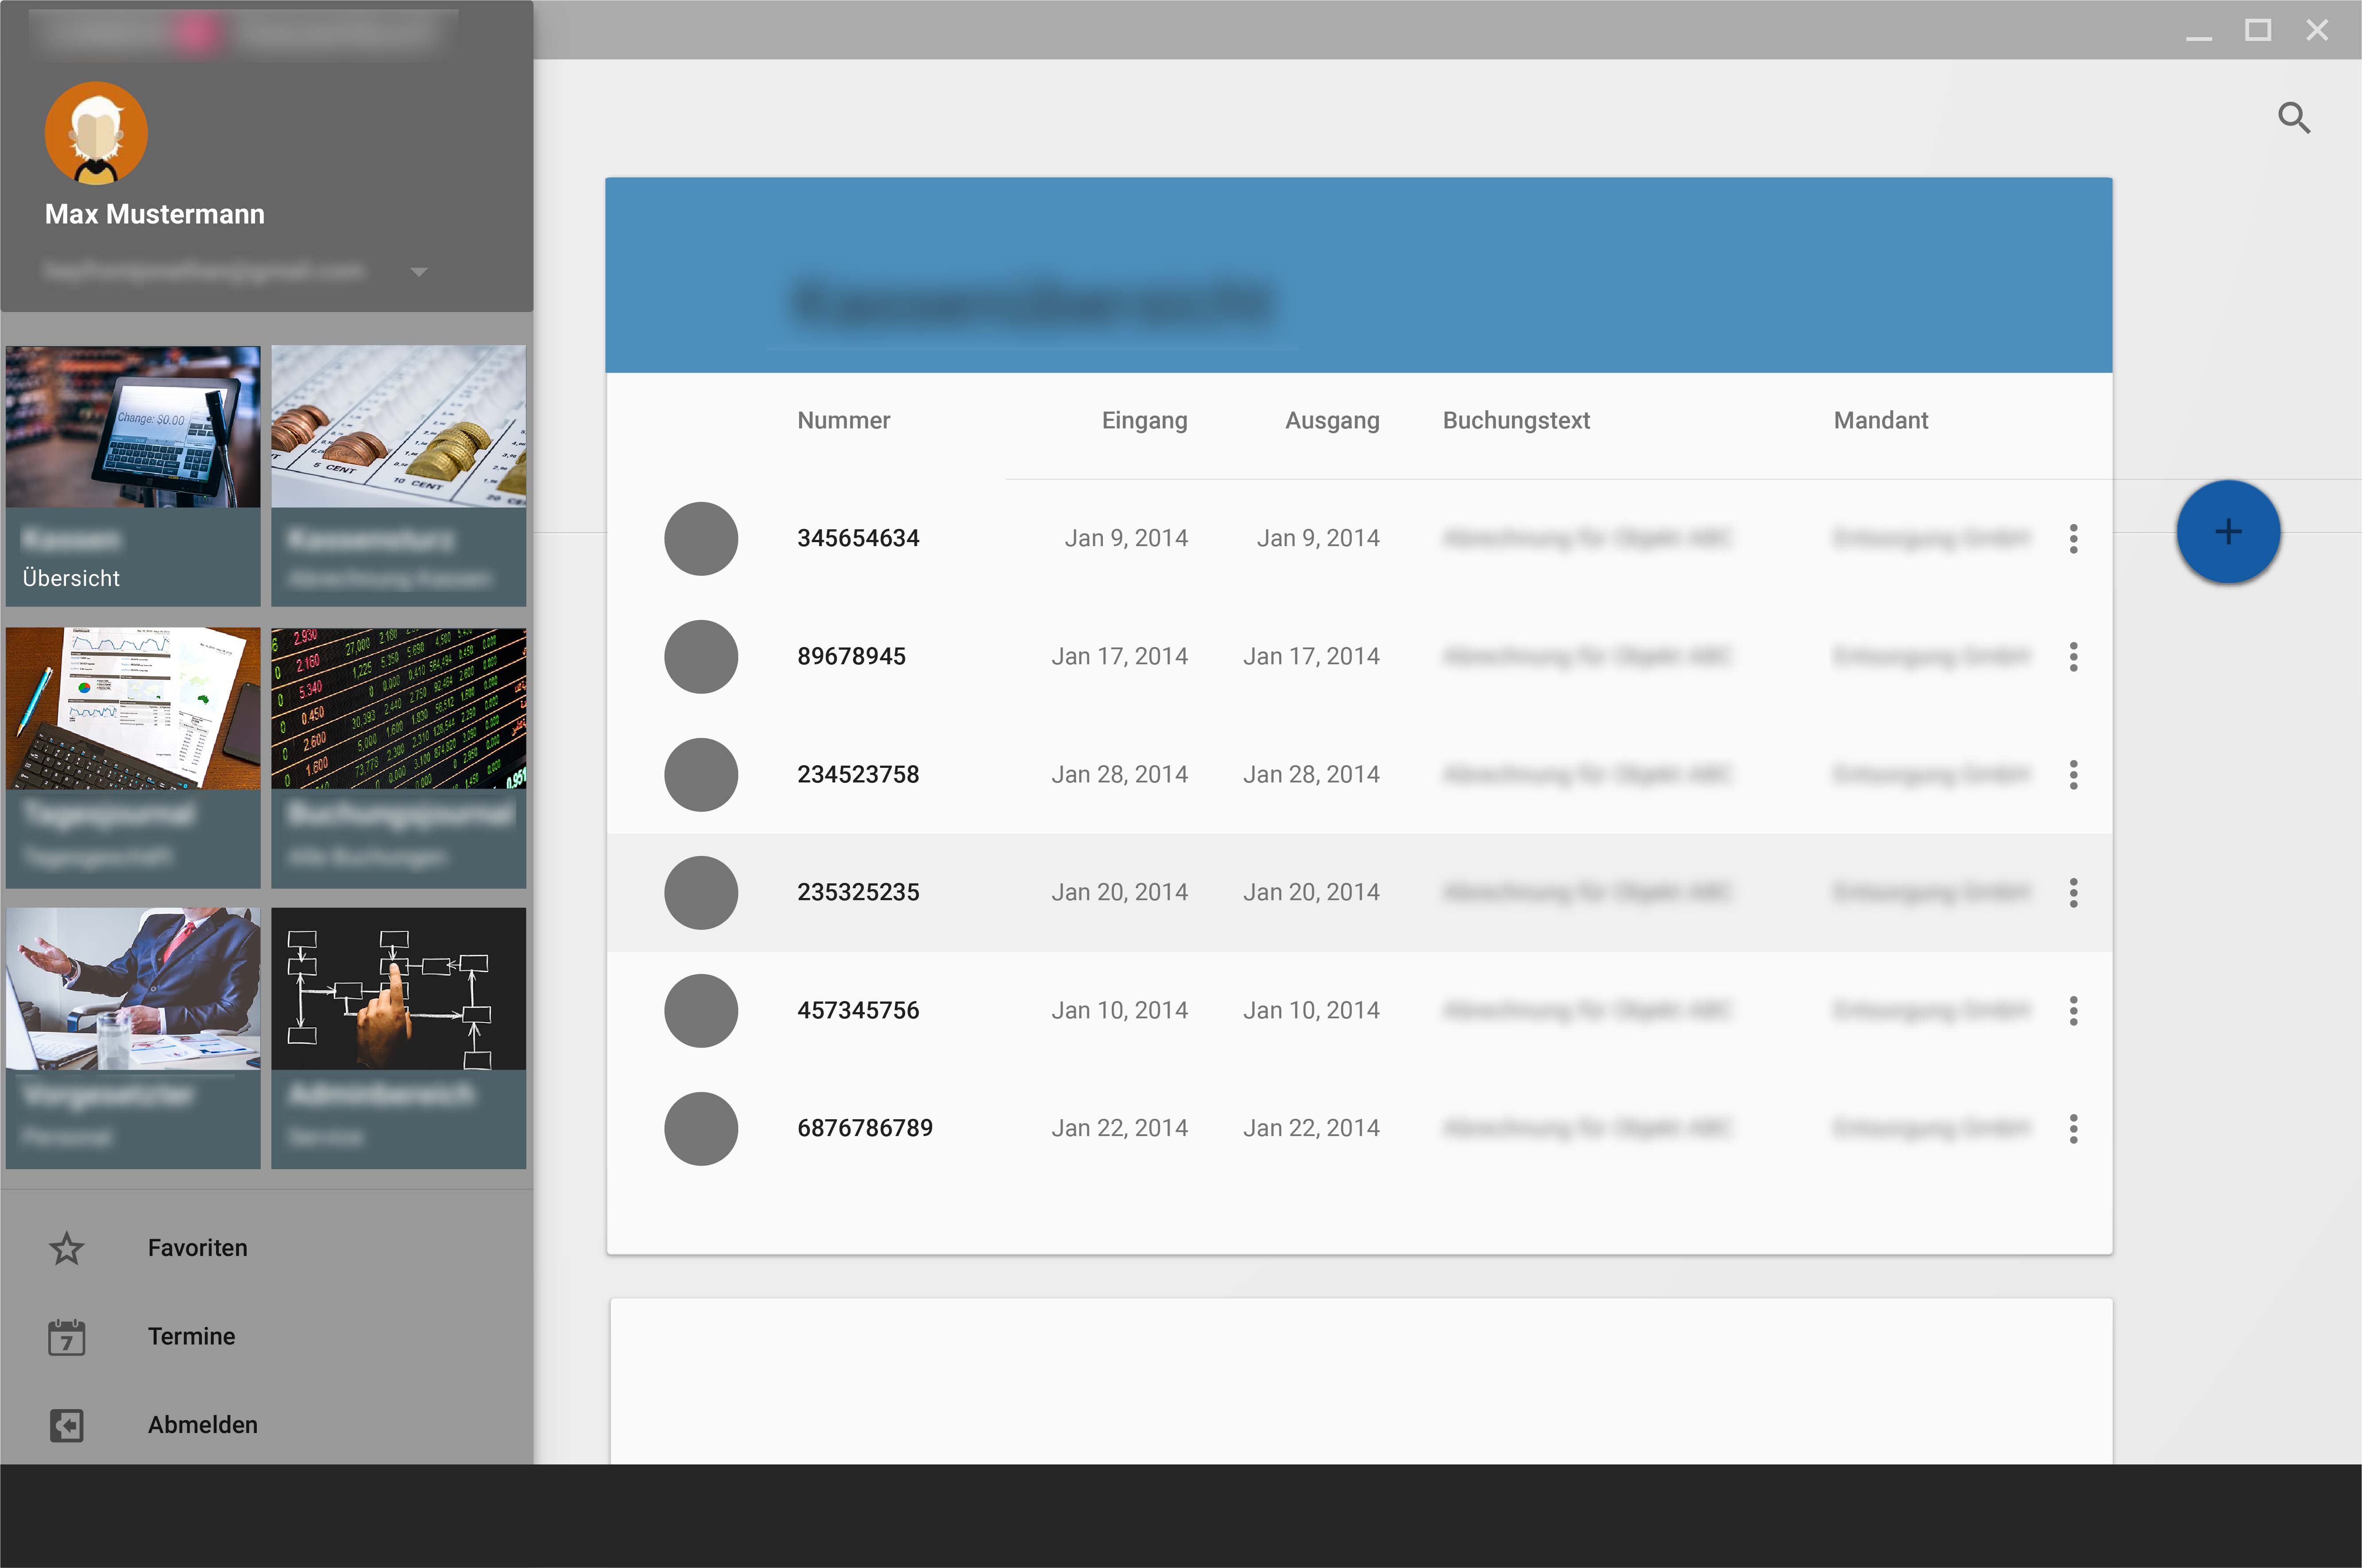Click the Abmelden logout icon
Screen dimensions: 2362x1568
tap(67, 1425)
